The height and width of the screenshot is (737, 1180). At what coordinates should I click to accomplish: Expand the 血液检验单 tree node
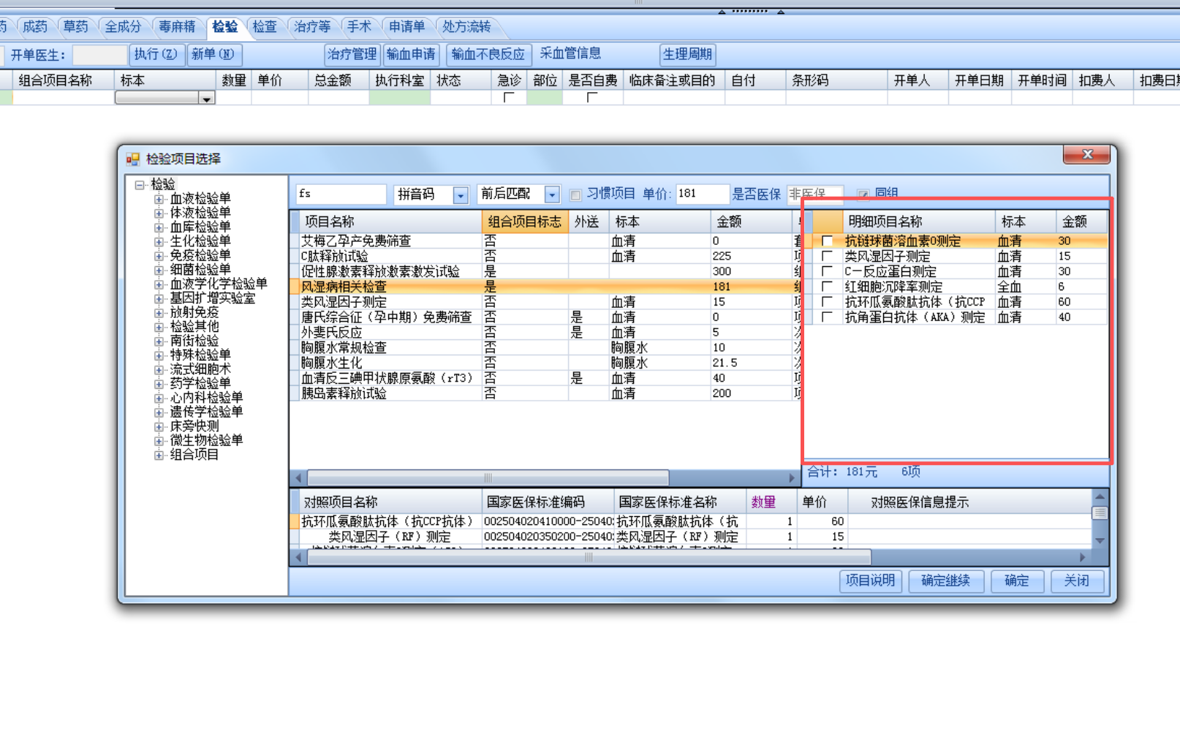(159, 199)
